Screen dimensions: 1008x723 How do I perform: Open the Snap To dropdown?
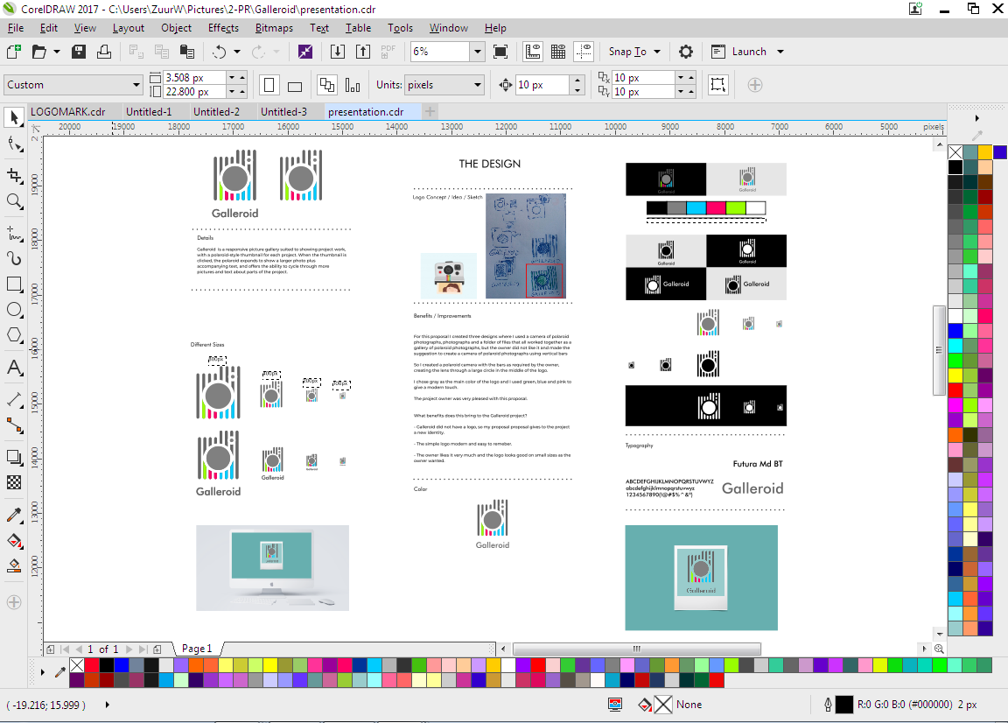click(x=657, y=52)
